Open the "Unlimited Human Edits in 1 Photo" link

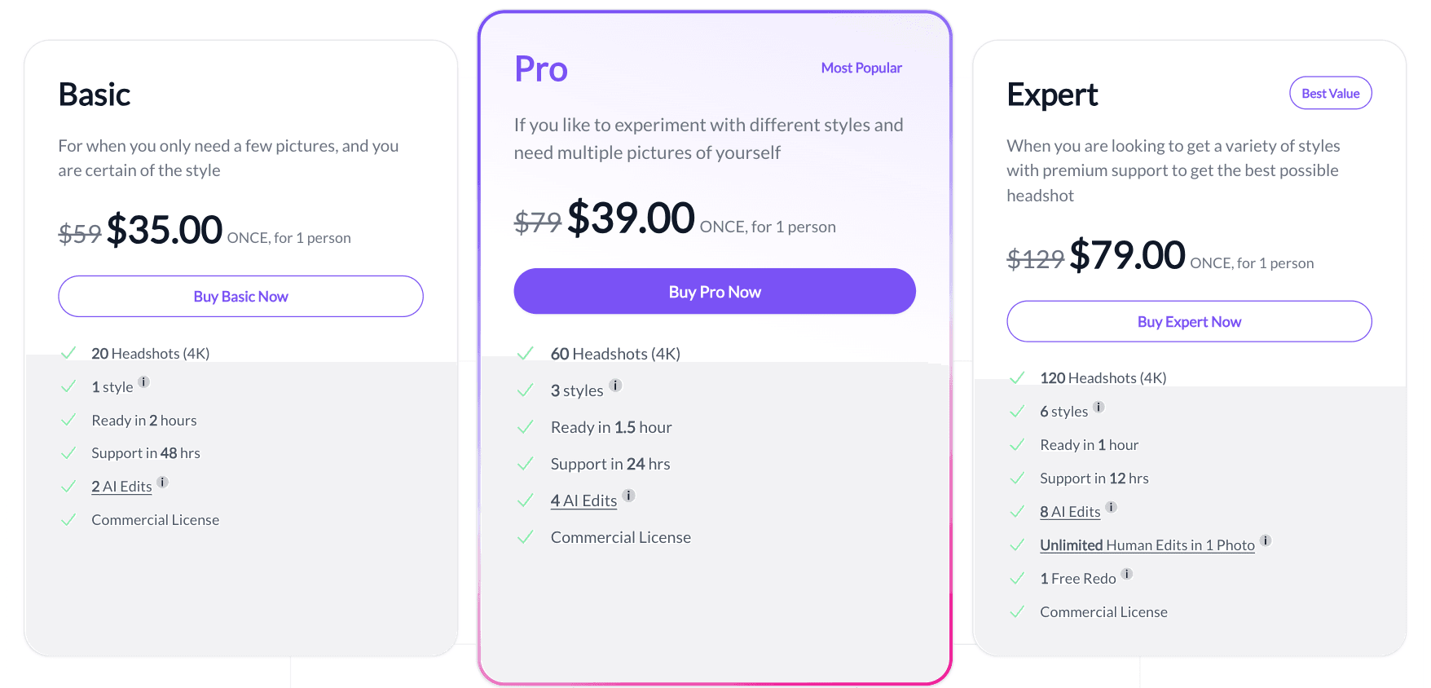point(1147,545)
